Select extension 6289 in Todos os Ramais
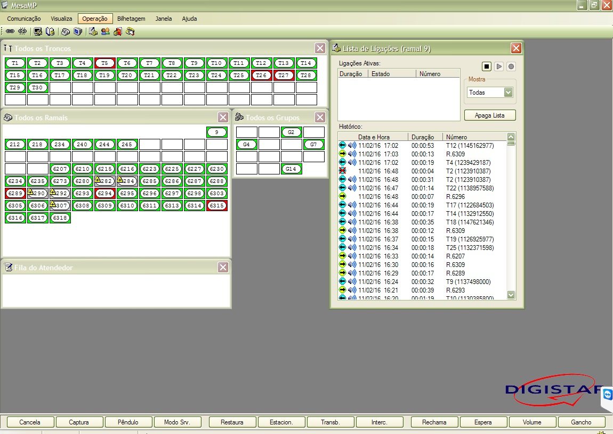613x434 pixels. [x=15, y=193]
